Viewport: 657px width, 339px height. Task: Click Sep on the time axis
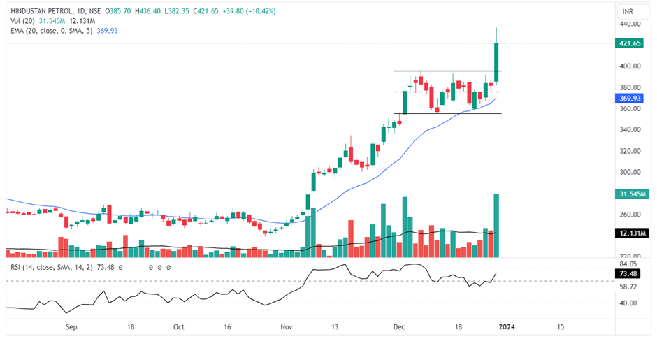tap(69, 326)
